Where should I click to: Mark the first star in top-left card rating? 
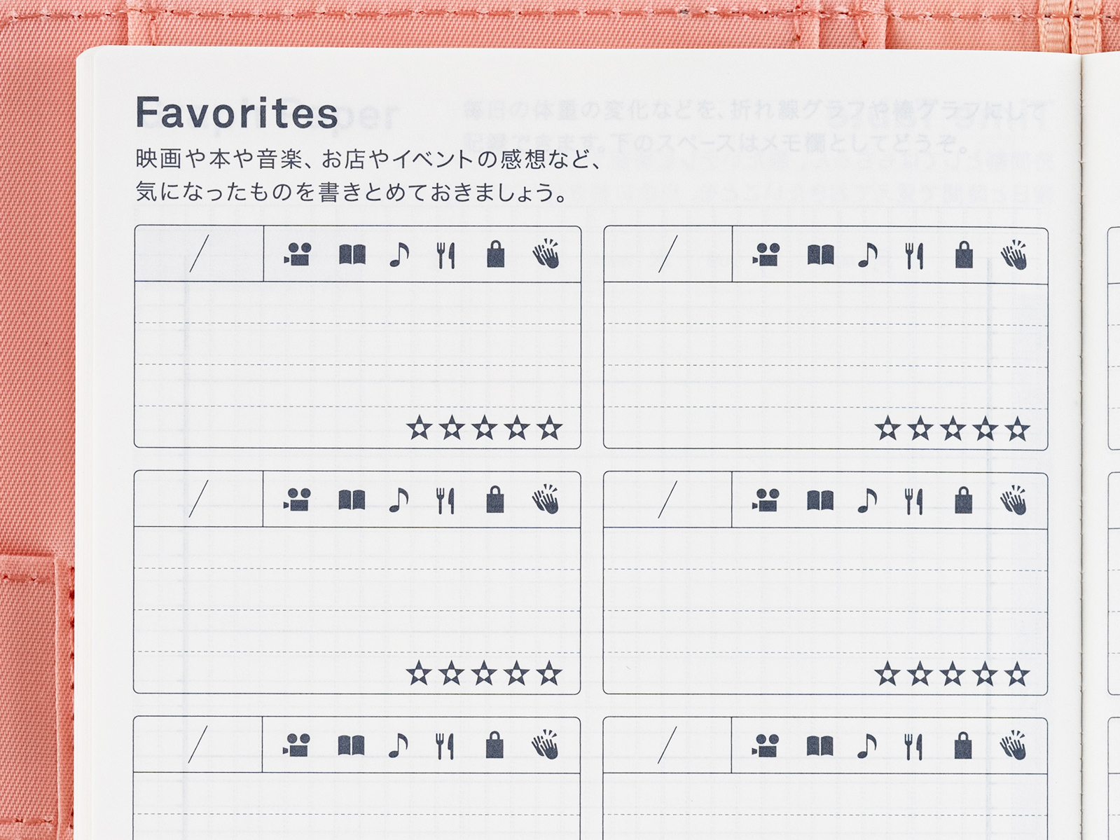tap(419, 427)
